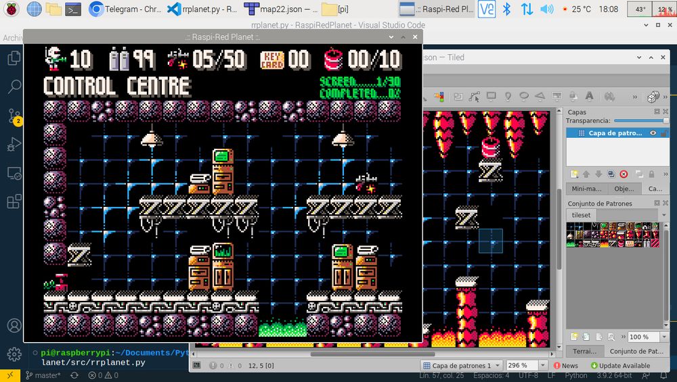
Task: Switch to the Mini-mapa panel tab
Action: click(x=587, y=189)
